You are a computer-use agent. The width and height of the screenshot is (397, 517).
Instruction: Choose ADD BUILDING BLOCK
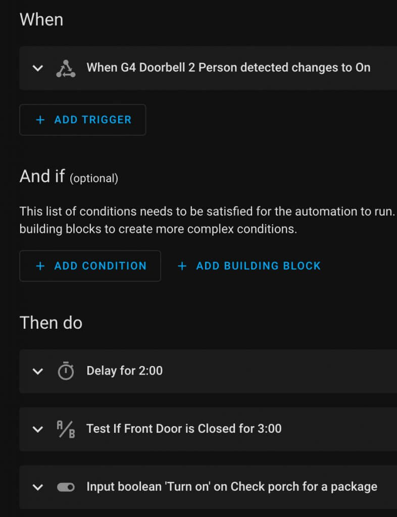[258, 266]
